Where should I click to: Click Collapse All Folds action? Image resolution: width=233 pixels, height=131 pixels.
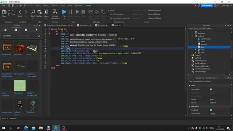[x=154, y=18]
